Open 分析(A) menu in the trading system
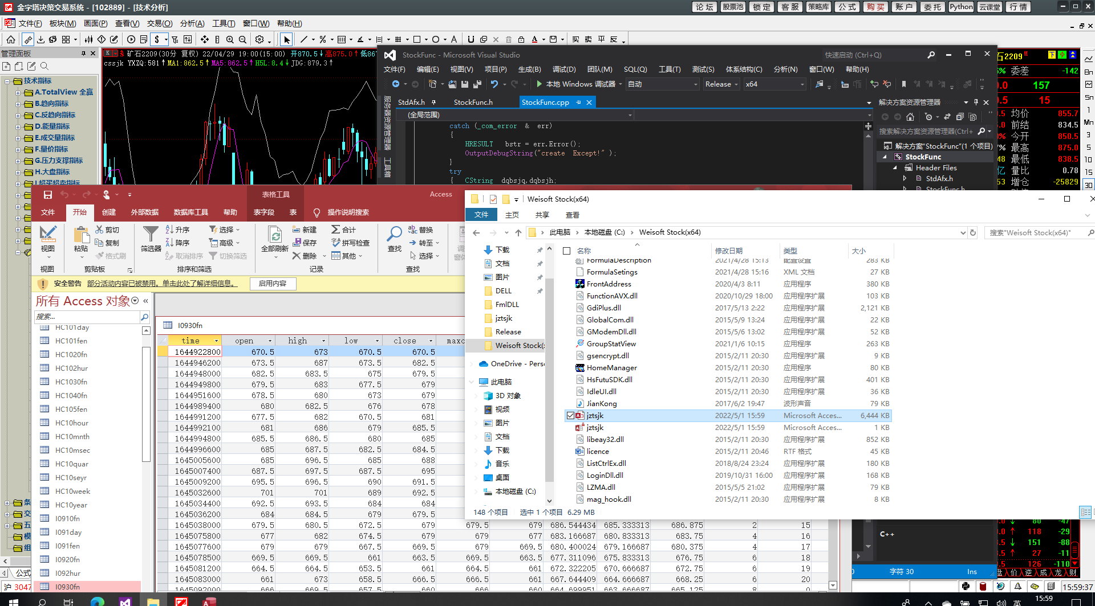This screenshot has height=606, width=1095. [192, 23]
